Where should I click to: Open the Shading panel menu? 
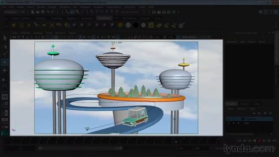[x=25, y=33]
